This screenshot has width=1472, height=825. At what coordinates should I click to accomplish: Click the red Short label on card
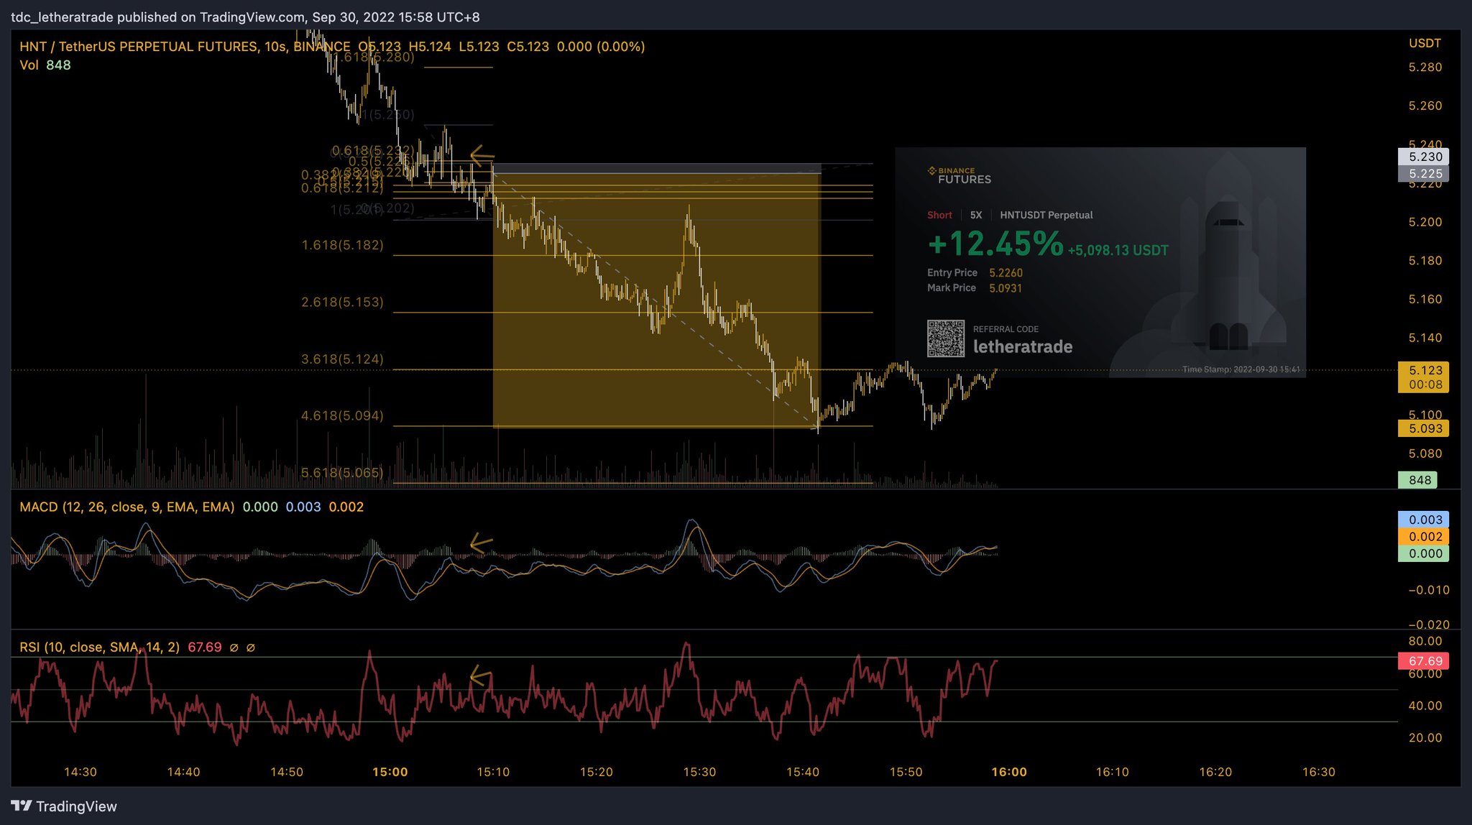(939, 215)
